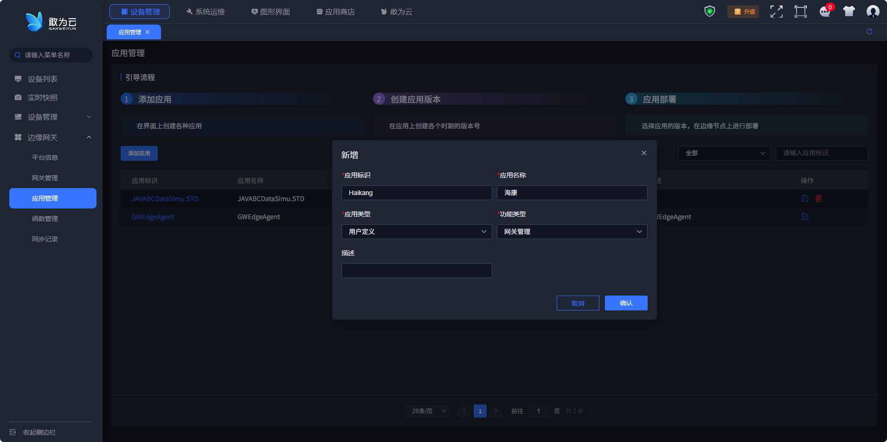Screen dimensions: 887x442
Task: Click the green security shield icon
Action: click(x=709, y=11)
